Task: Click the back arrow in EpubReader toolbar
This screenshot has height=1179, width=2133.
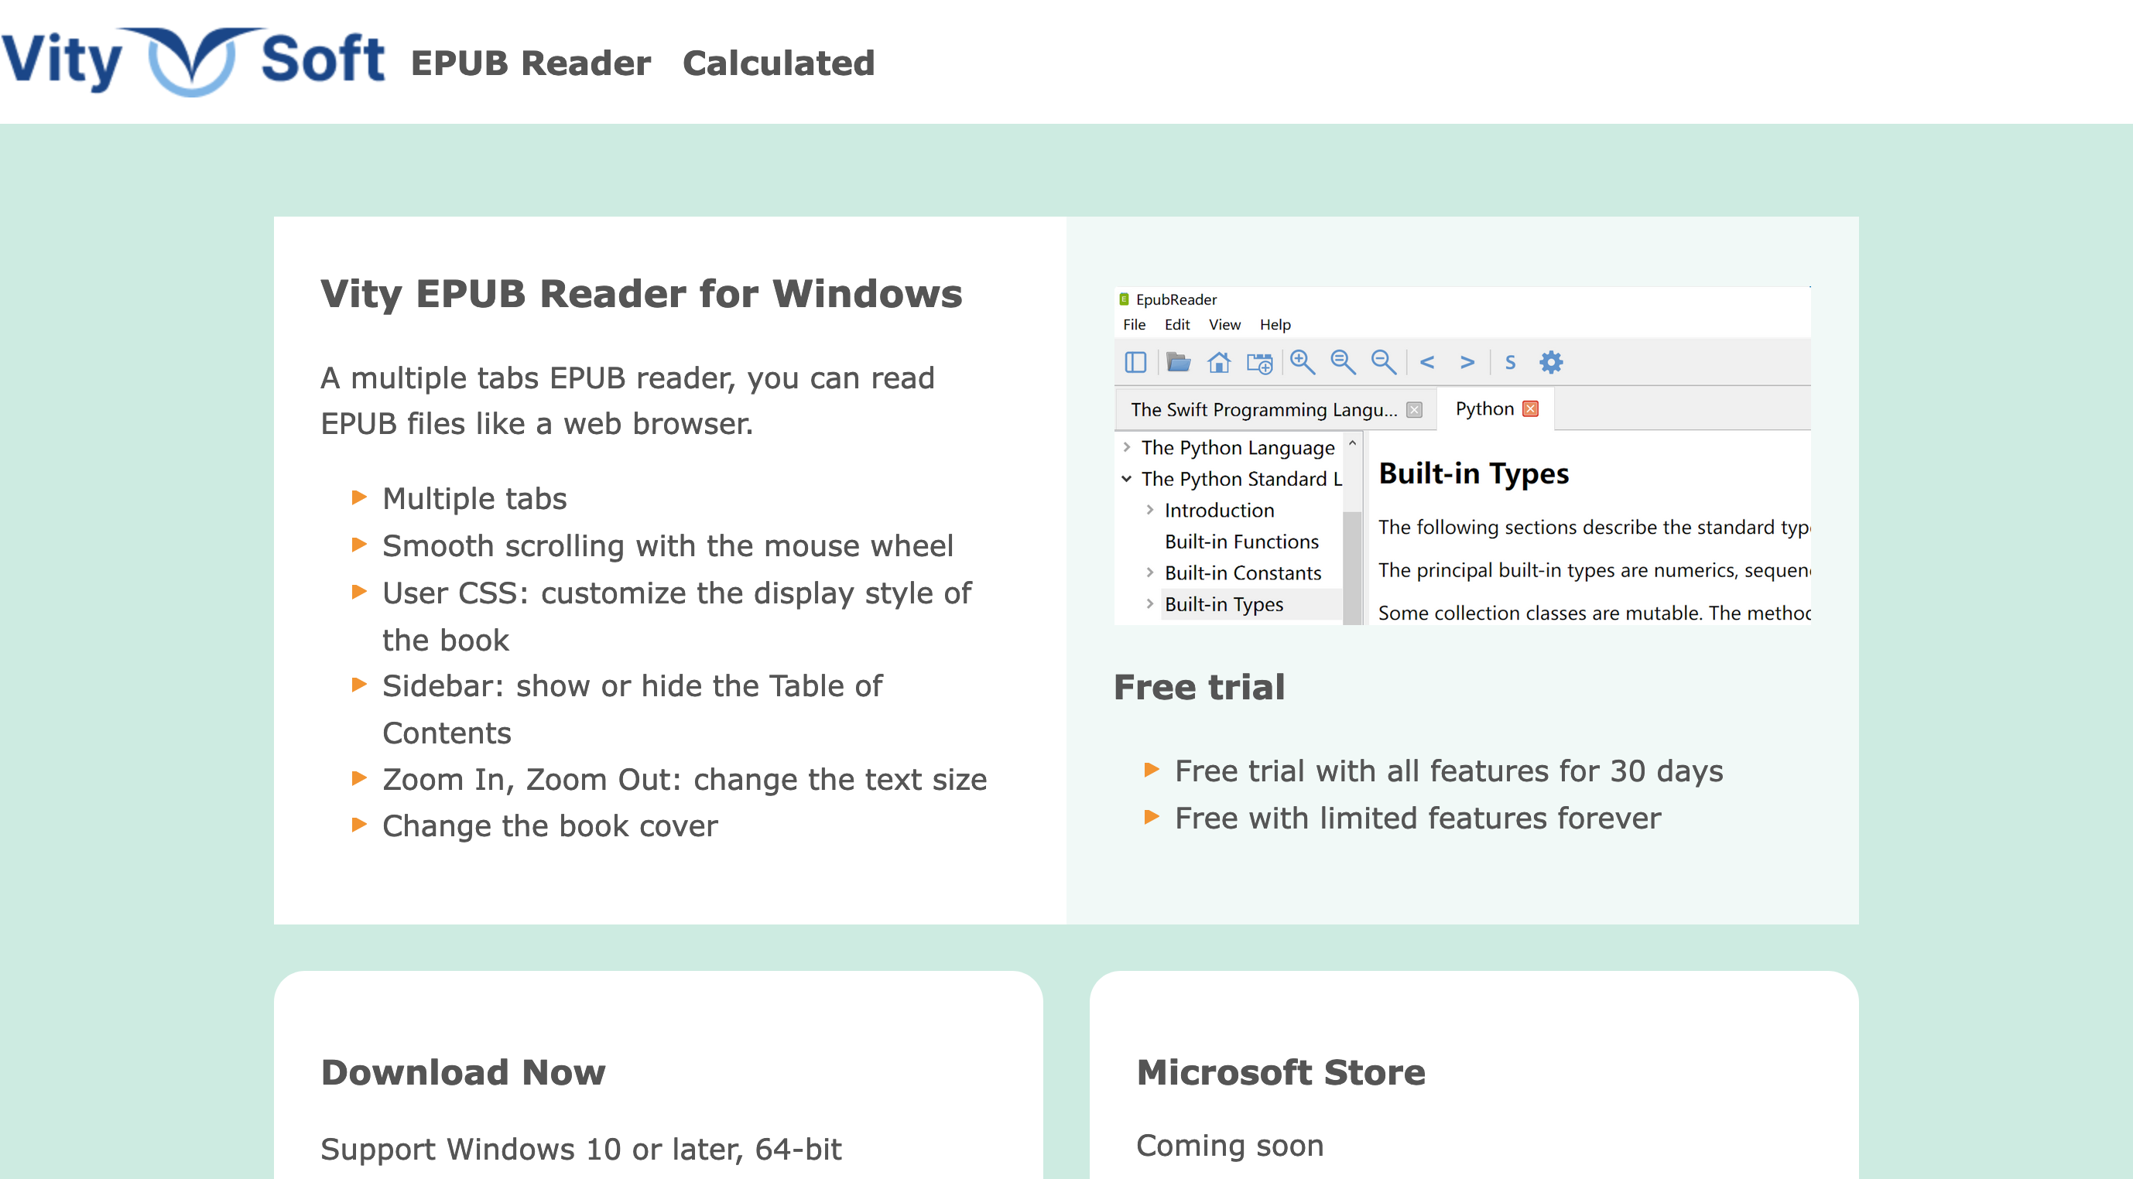Action: point(1426,363)
